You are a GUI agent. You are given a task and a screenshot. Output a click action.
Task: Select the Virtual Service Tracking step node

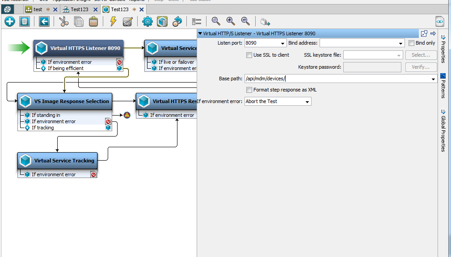57,161
